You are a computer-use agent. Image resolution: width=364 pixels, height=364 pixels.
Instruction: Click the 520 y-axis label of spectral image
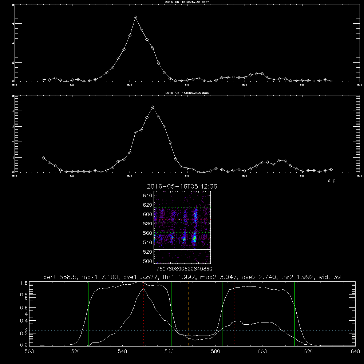coord(148,252)
